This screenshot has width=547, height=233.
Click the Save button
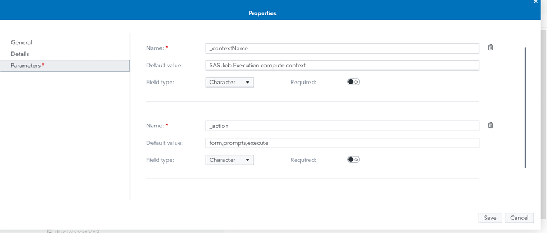coord(490,218)
